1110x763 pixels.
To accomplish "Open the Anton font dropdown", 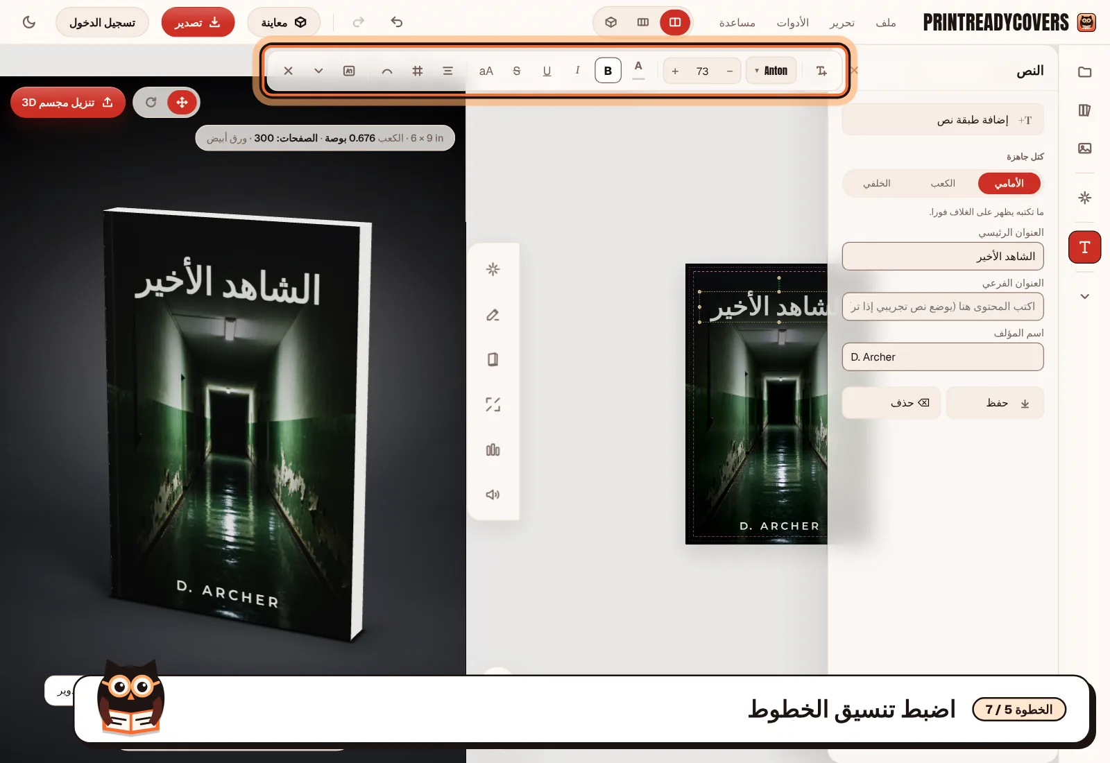I will [x=771, y=71].
